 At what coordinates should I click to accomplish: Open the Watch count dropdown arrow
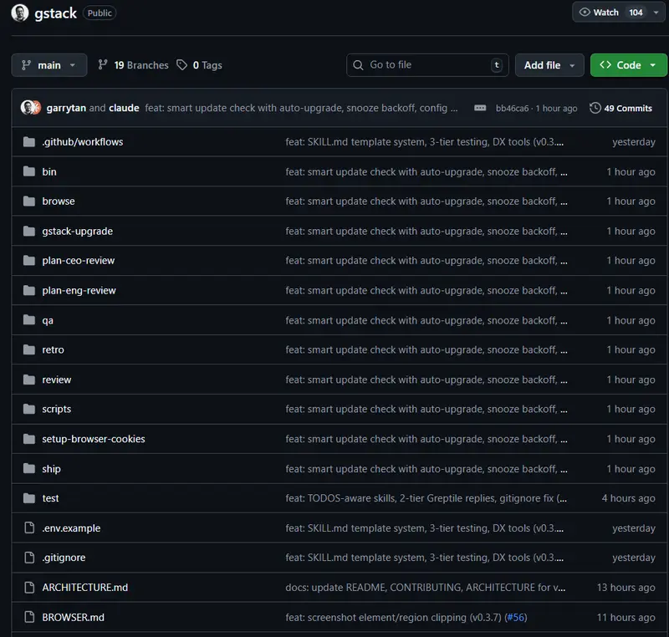click(x=654, y=13)
